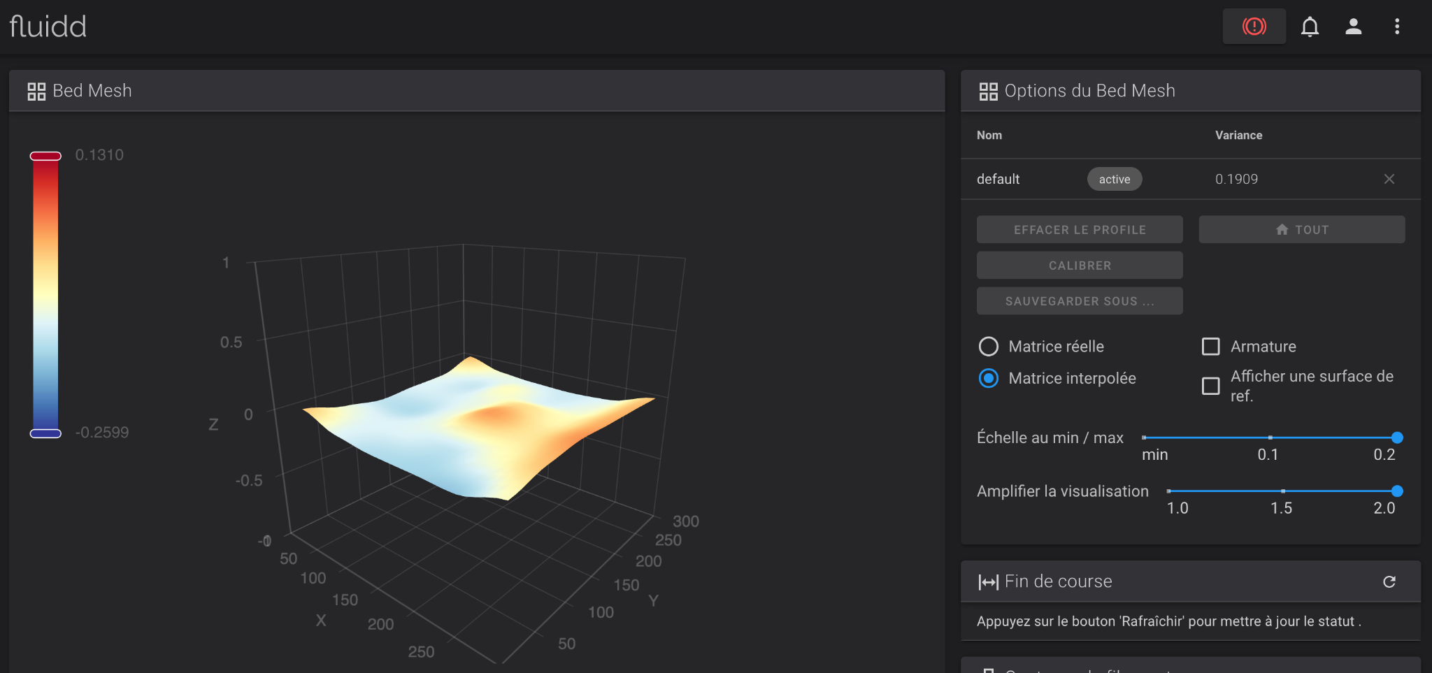
Task: Click the variance value 0.1909
Action: coord(1236,179)
